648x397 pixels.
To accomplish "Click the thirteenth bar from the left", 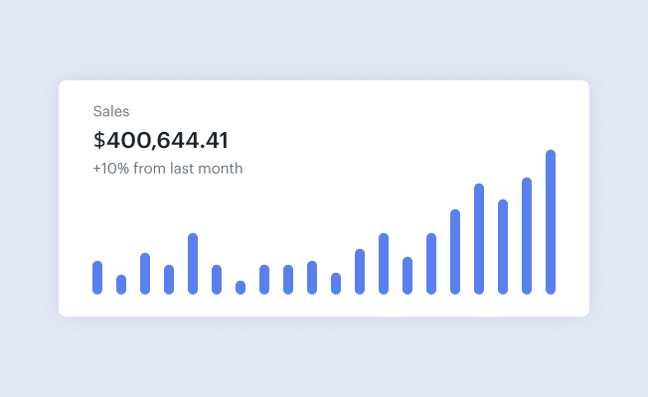I will (384, 264).
